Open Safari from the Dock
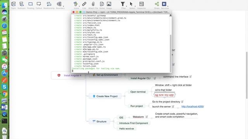Screen dimensions: 248x139 tap(4, 26)
